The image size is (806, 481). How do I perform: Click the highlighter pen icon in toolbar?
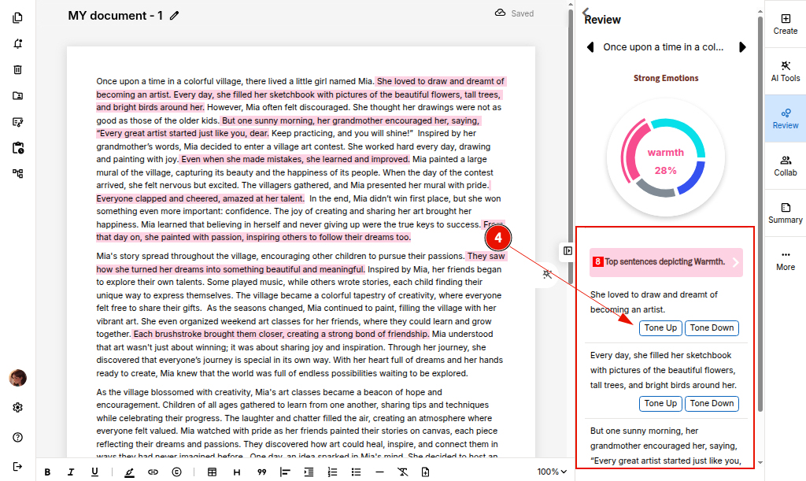point(129,472)
